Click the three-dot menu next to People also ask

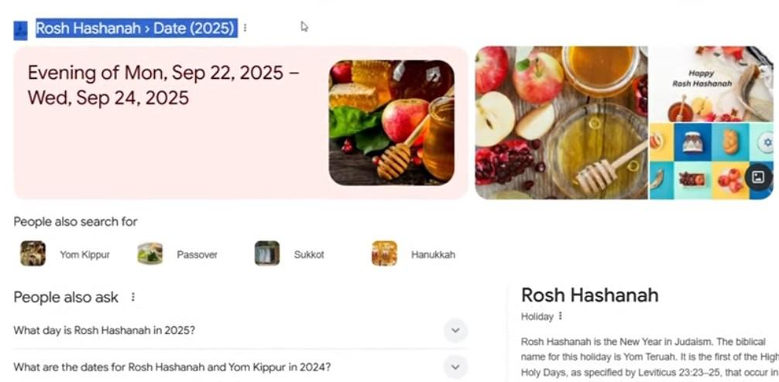132,297
